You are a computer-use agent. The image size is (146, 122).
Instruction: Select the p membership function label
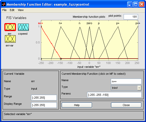click(99, 23)
